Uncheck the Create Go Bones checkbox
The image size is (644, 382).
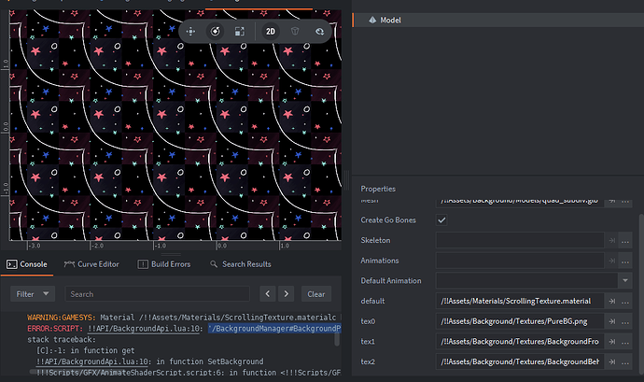pos(441,220)
